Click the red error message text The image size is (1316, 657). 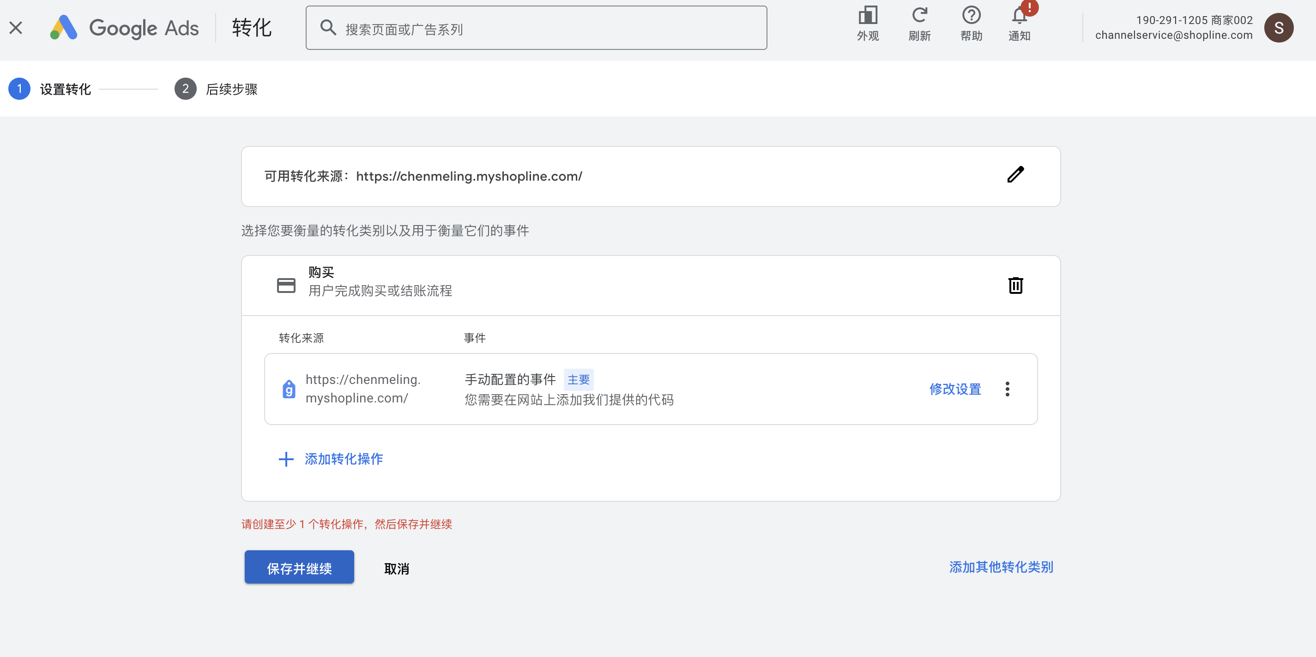point(346,524)
